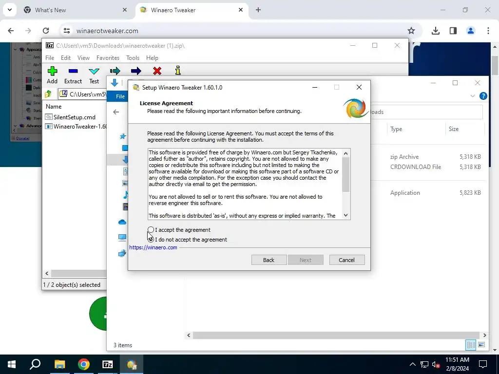Click the Cancel button in setup wizard
The width and height of the screenshot is (499, 374).
(x=347, y=260)
